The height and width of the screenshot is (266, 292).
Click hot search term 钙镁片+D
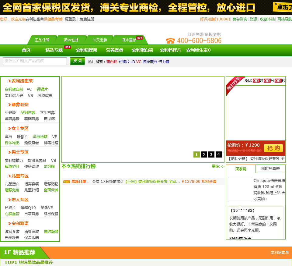pyautogui.click(x=127, y=62)
